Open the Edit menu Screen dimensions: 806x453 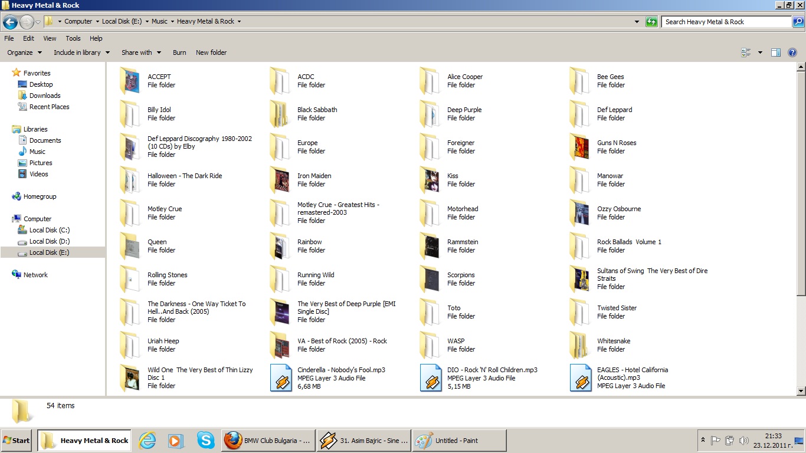(28, 38)
